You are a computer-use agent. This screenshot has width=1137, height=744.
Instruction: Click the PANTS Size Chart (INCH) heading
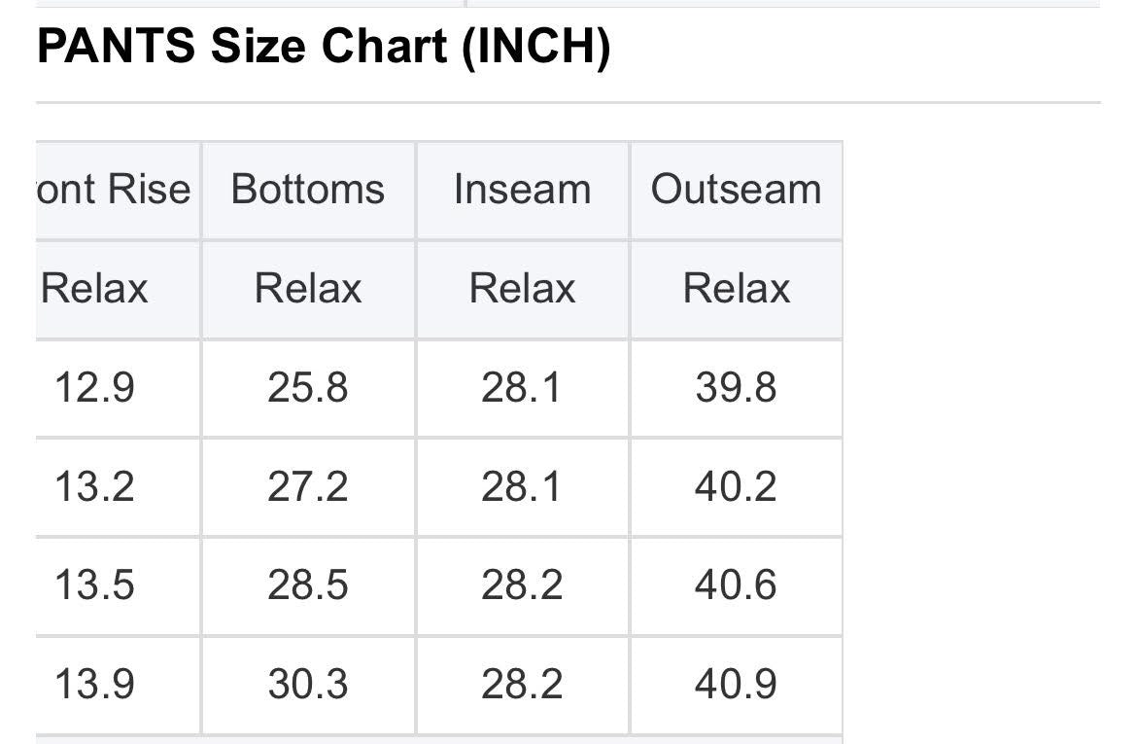click(x=324, y=48)
